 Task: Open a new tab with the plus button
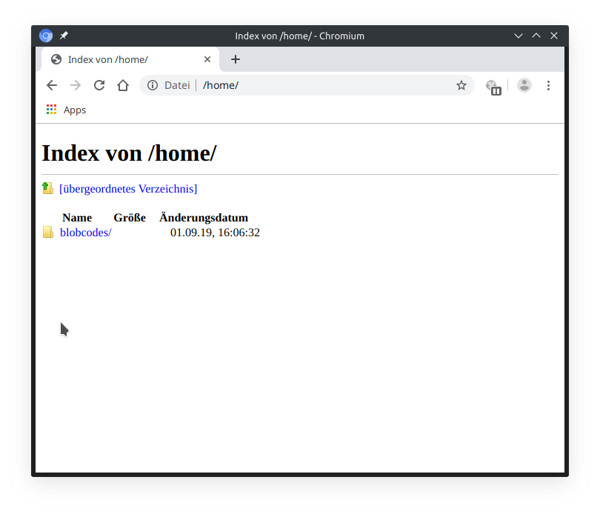click(236, 59)
